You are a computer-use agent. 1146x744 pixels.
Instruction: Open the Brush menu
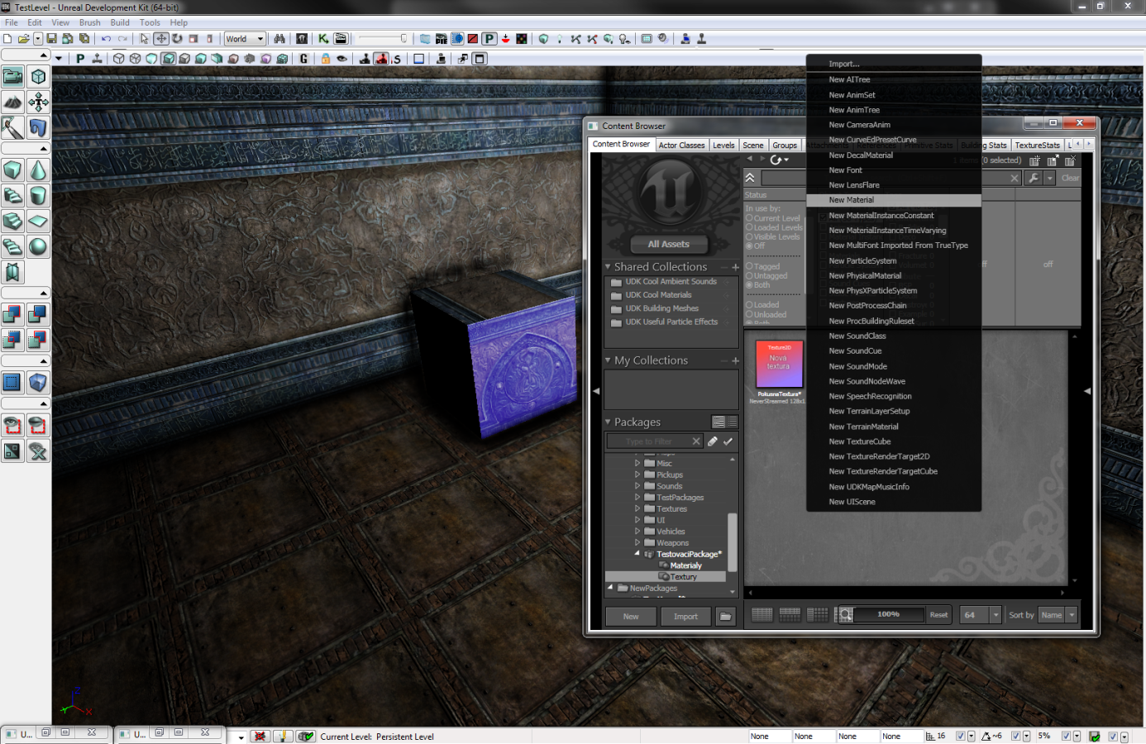click(90, 22)
